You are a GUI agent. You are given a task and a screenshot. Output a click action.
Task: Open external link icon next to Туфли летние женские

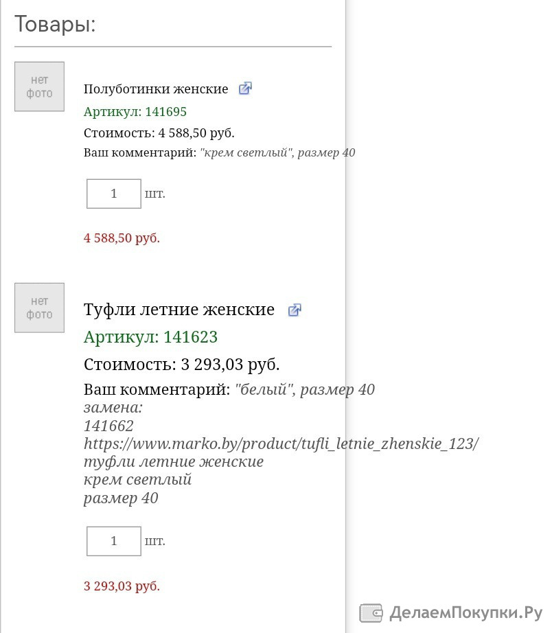click(295, 310)
